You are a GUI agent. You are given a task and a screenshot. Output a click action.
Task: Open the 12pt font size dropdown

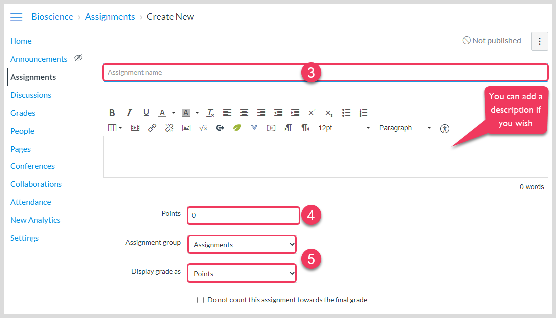tap(344, 128)
